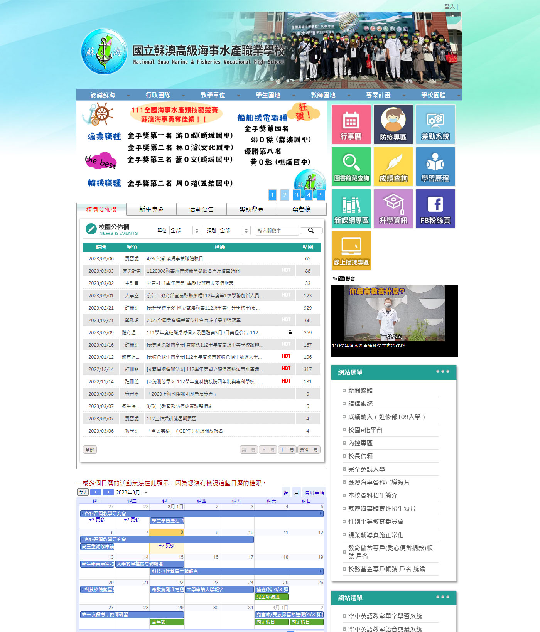The height and width of the screenshot is (632, 540).
Task: Open the FB粉絲頁 Facebook tile
Action: tap(435, 209)
